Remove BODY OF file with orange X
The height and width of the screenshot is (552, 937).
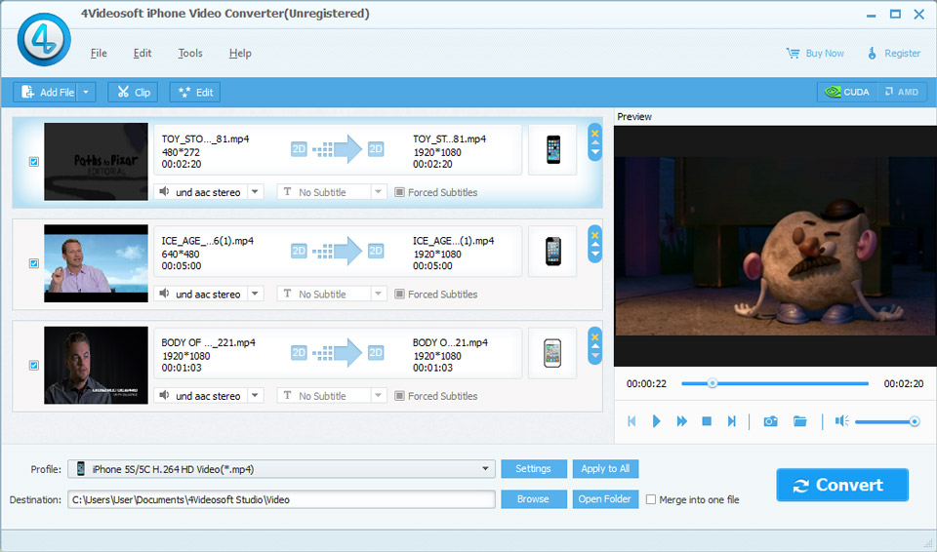(x=595, y=336)
